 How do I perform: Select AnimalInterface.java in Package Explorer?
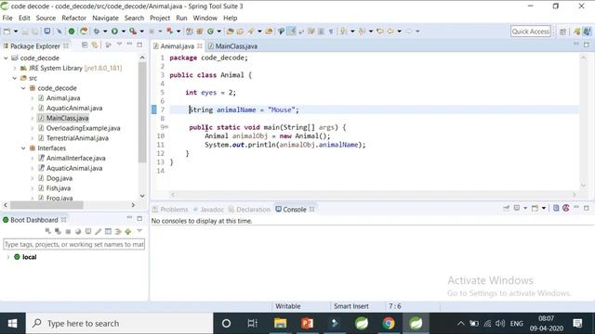click(x=76, y=159)
